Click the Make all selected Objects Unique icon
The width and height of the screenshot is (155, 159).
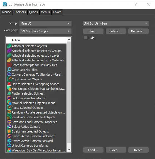pos(9,103)
